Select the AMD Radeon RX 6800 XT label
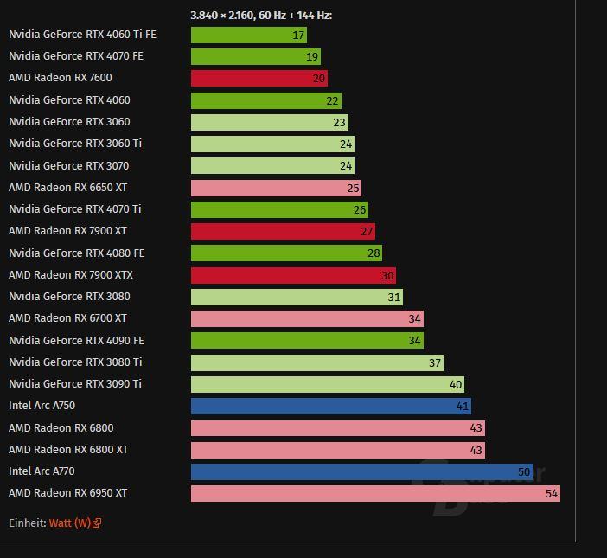The width and height of the screenshot is (607, 558). click(x=68, y=451)
